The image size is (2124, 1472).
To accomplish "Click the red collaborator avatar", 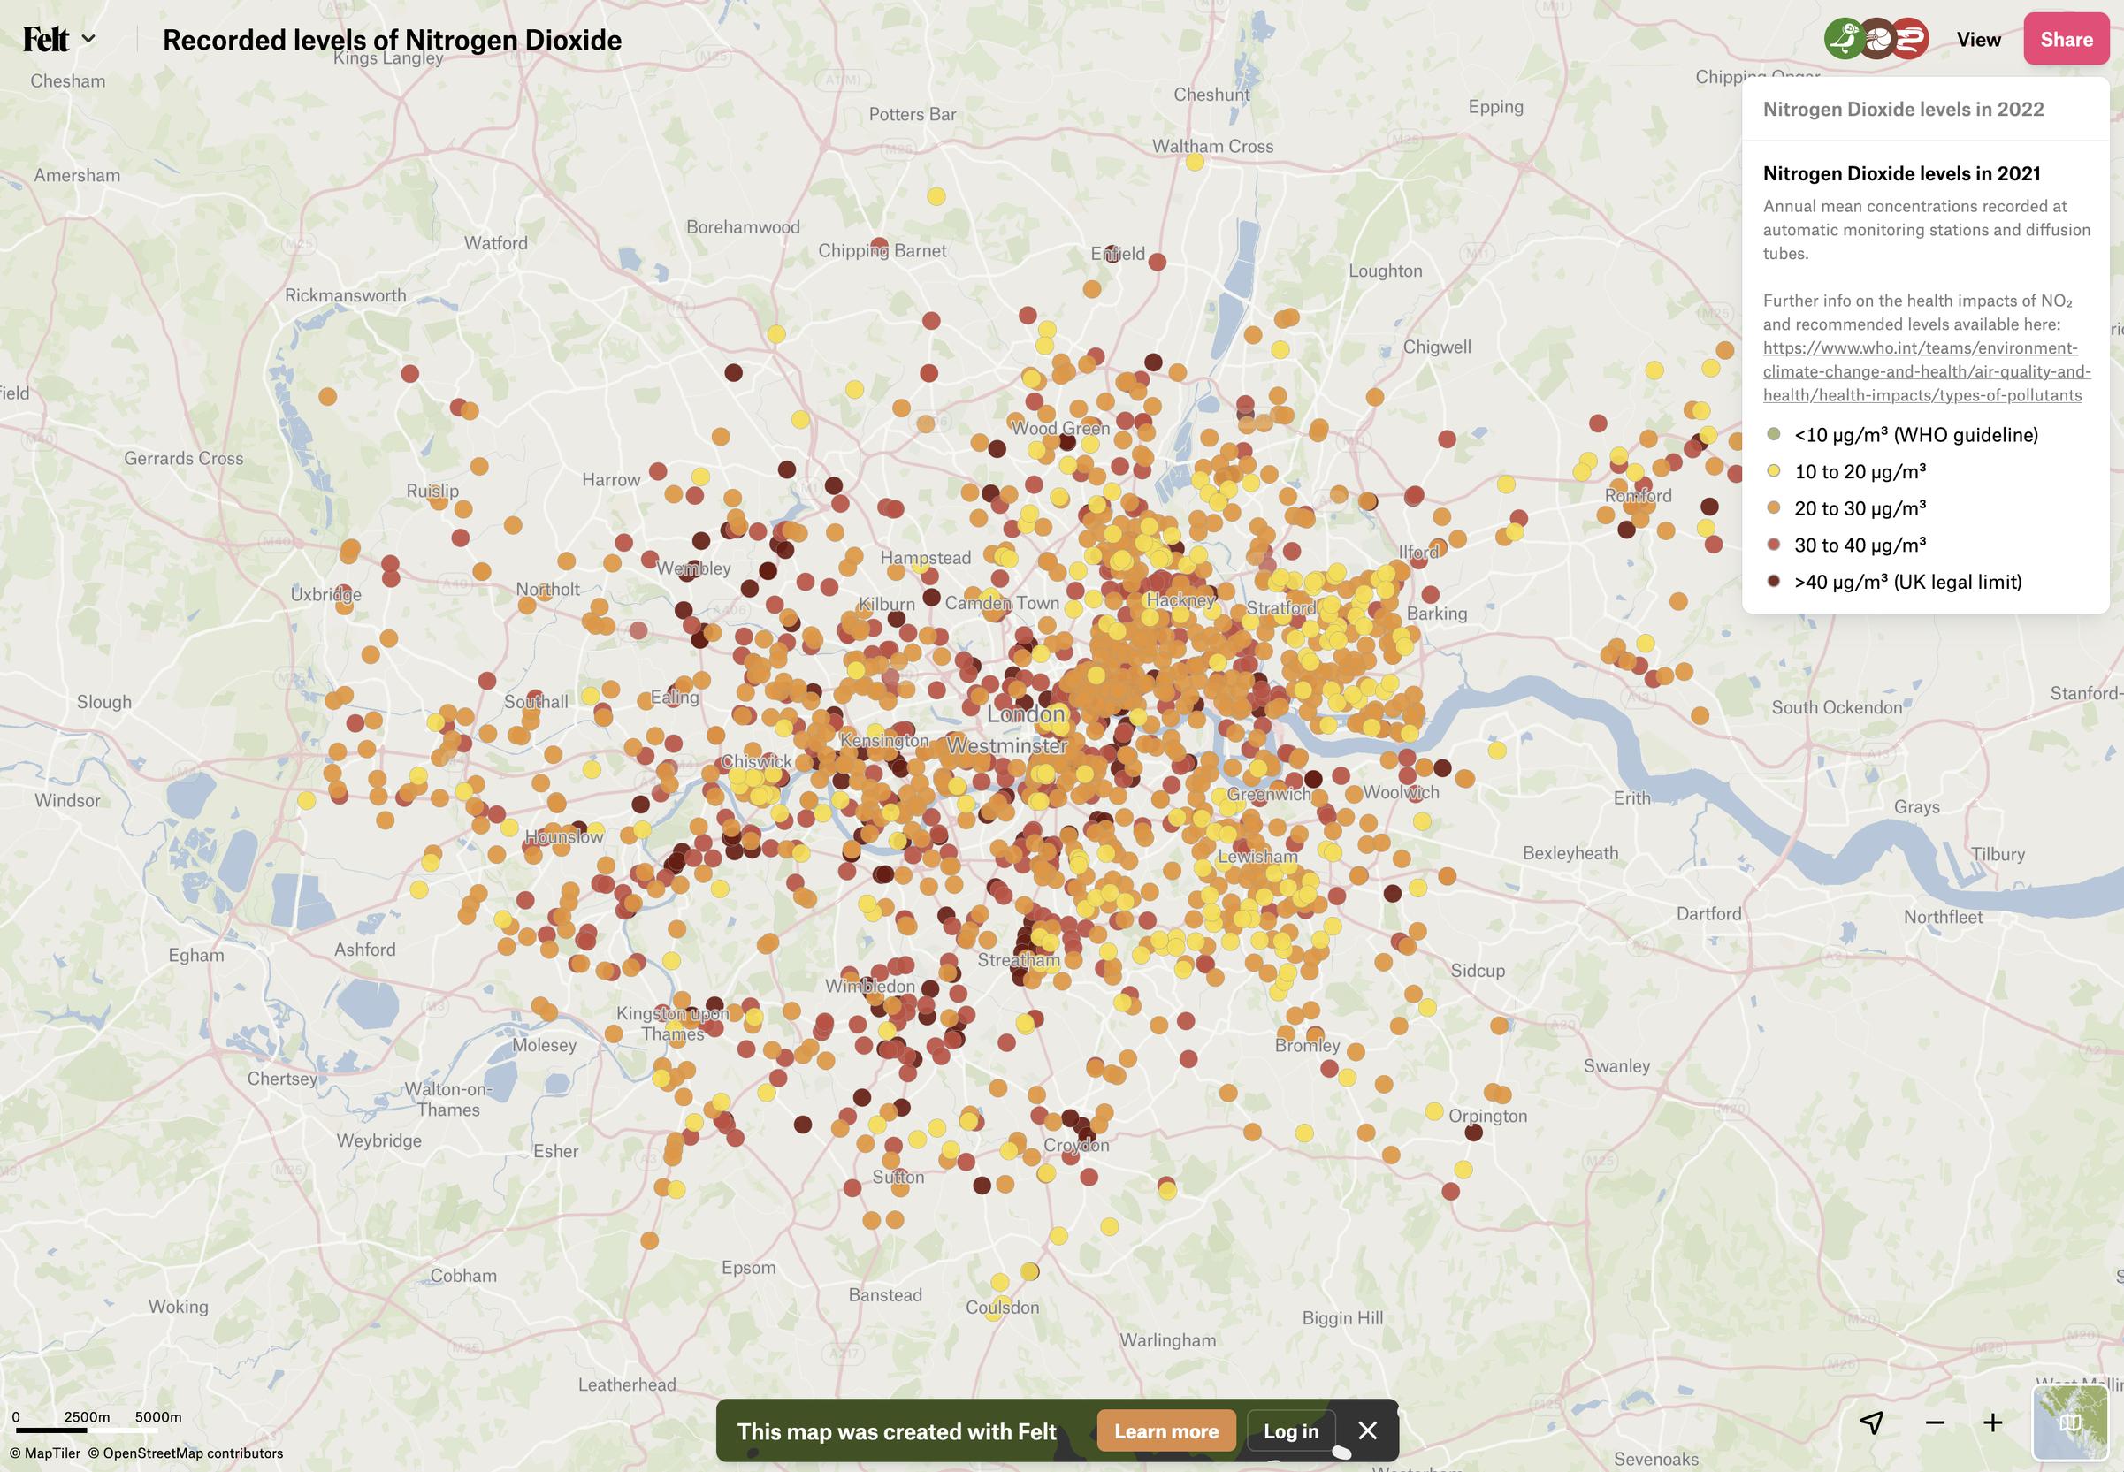I will pyautogui.click(x=1910, y=39).
